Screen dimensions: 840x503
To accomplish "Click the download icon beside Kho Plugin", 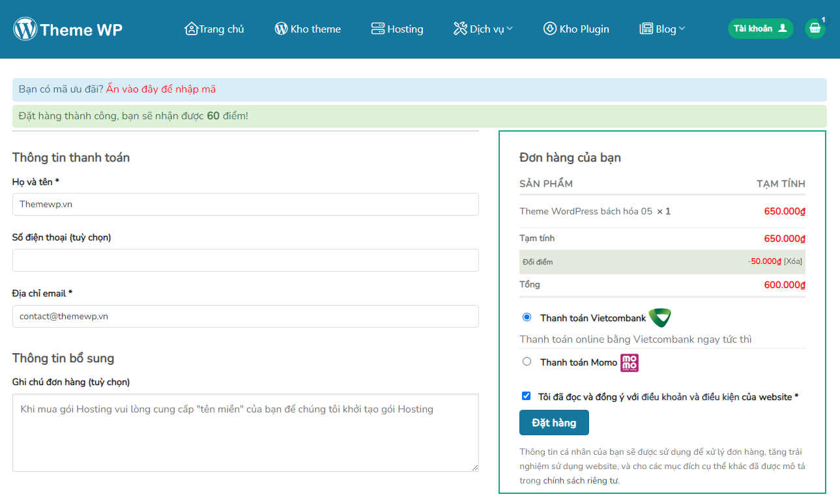I will point(550,29).
